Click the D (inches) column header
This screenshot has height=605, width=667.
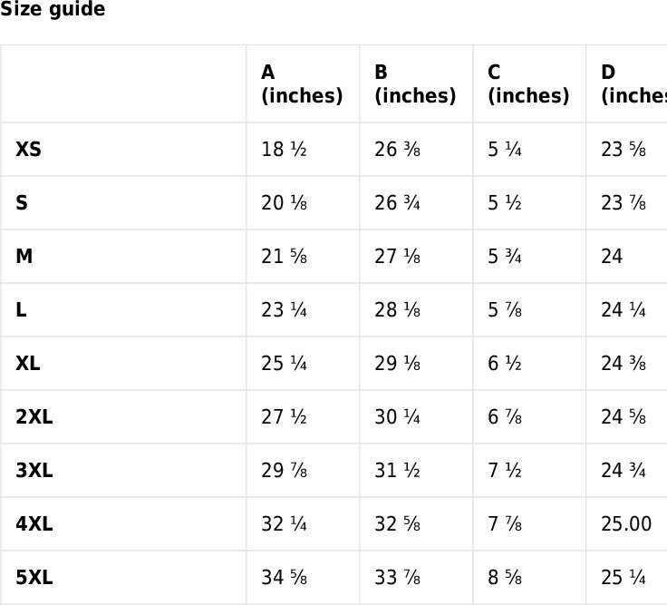pyautogui.click(x=633, y=84)
